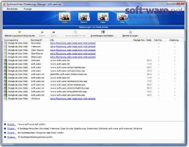The width and height of the screenshot is (189, 147).
Task: Select URL www.soft-ware.net/desktop/index.asp
Action: [69, 81]
